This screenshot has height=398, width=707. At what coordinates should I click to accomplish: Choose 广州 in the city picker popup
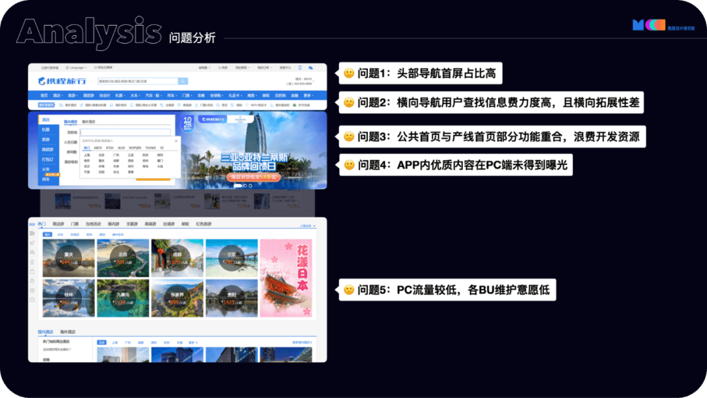pos(117,155)
